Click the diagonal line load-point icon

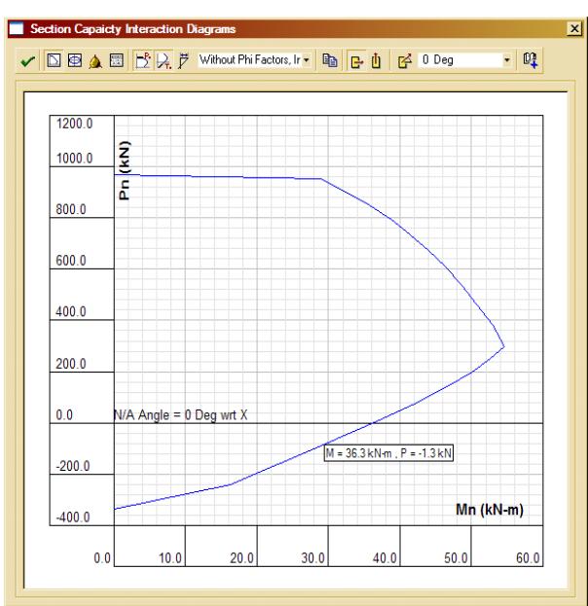click(x=183, y=60)
